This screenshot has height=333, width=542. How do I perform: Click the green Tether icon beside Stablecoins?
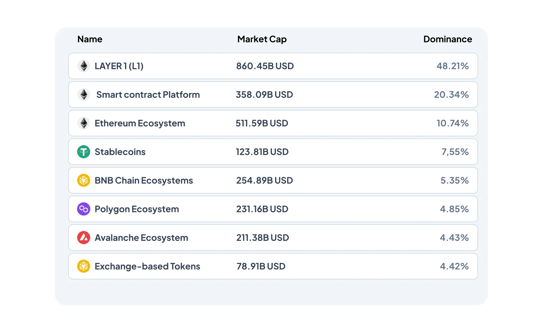tap(84, 152)
